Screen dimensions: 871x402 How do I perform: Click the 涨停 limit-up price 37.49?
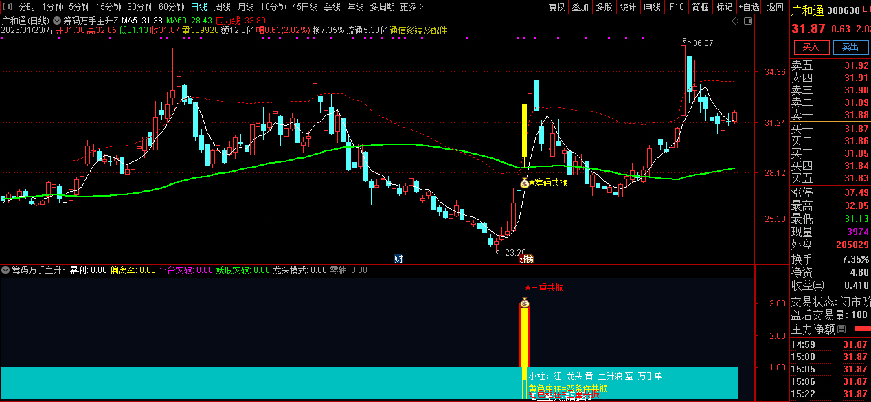857,192
